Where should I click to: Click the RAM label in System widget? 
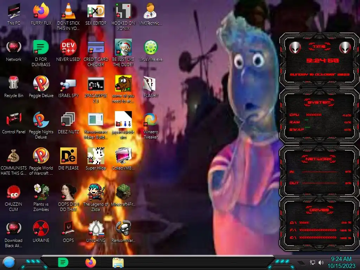point(295,122)
